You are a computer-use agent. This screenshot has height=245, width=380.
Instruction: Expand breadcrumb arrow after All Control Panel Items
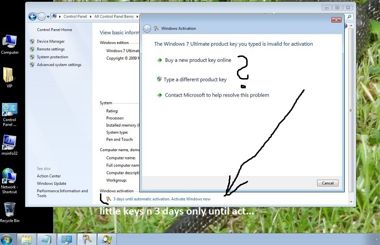click(x=137, y=17)
